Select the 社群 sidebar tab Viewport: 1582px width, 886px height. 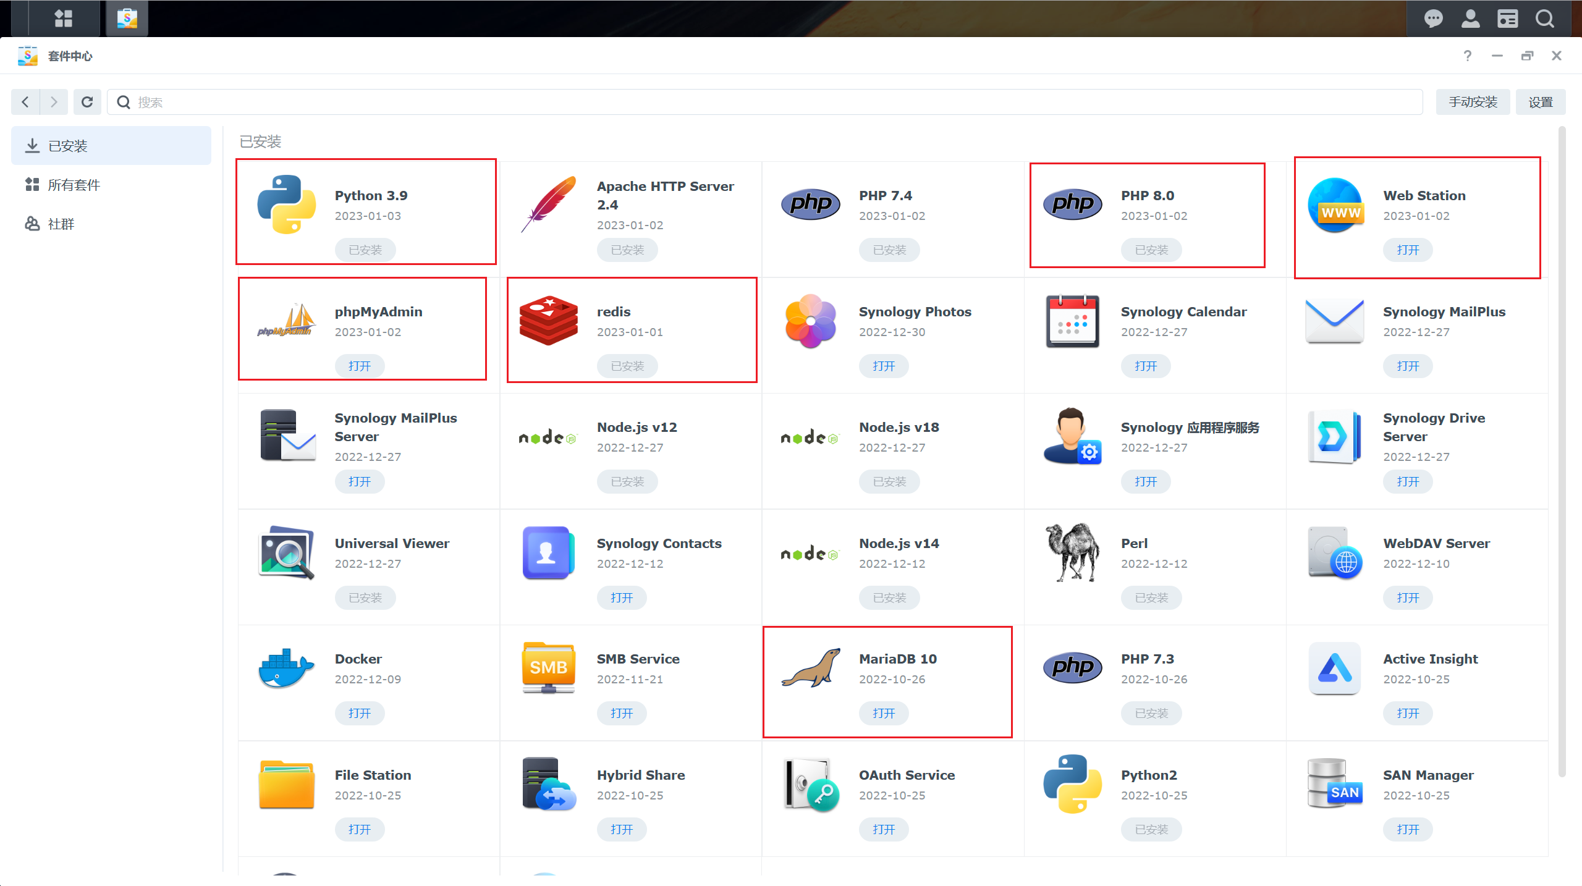(x=111, y=224)
